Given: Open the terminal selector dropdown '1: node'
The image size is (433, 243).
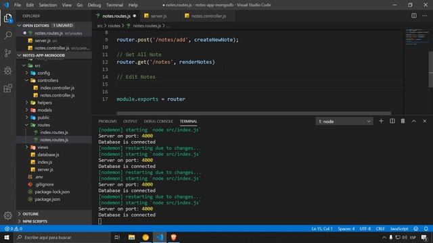Looking at the screenshot, I should [x=344, y=122].
